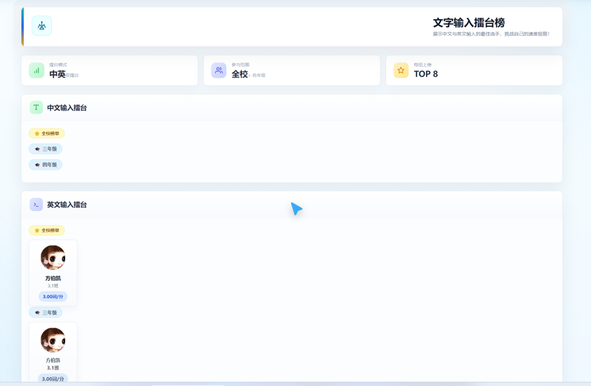
Task: Click the green bar chart icon
Action: pyautogui.click(x=36, y=70)
